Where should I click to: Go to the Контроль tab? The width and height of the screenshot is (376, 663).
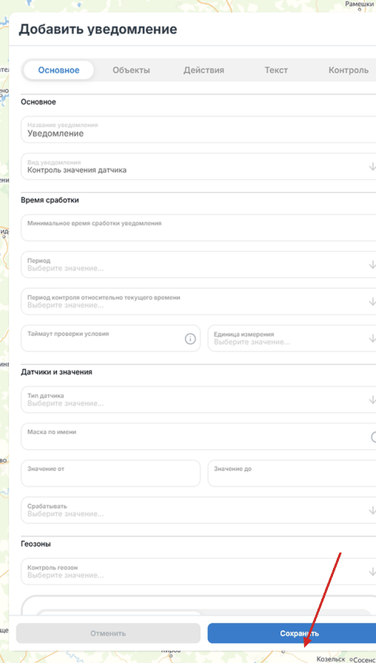349,70
